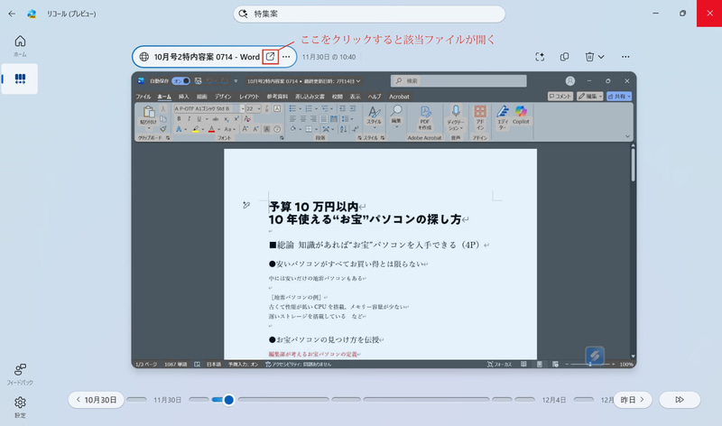Expand the Word document title dropdown

358,81
